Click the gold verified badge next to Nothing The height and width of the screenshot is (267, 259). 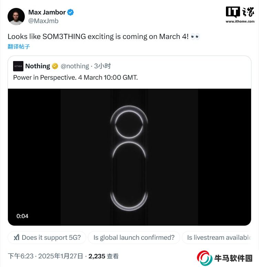click(x=55, y=66)
